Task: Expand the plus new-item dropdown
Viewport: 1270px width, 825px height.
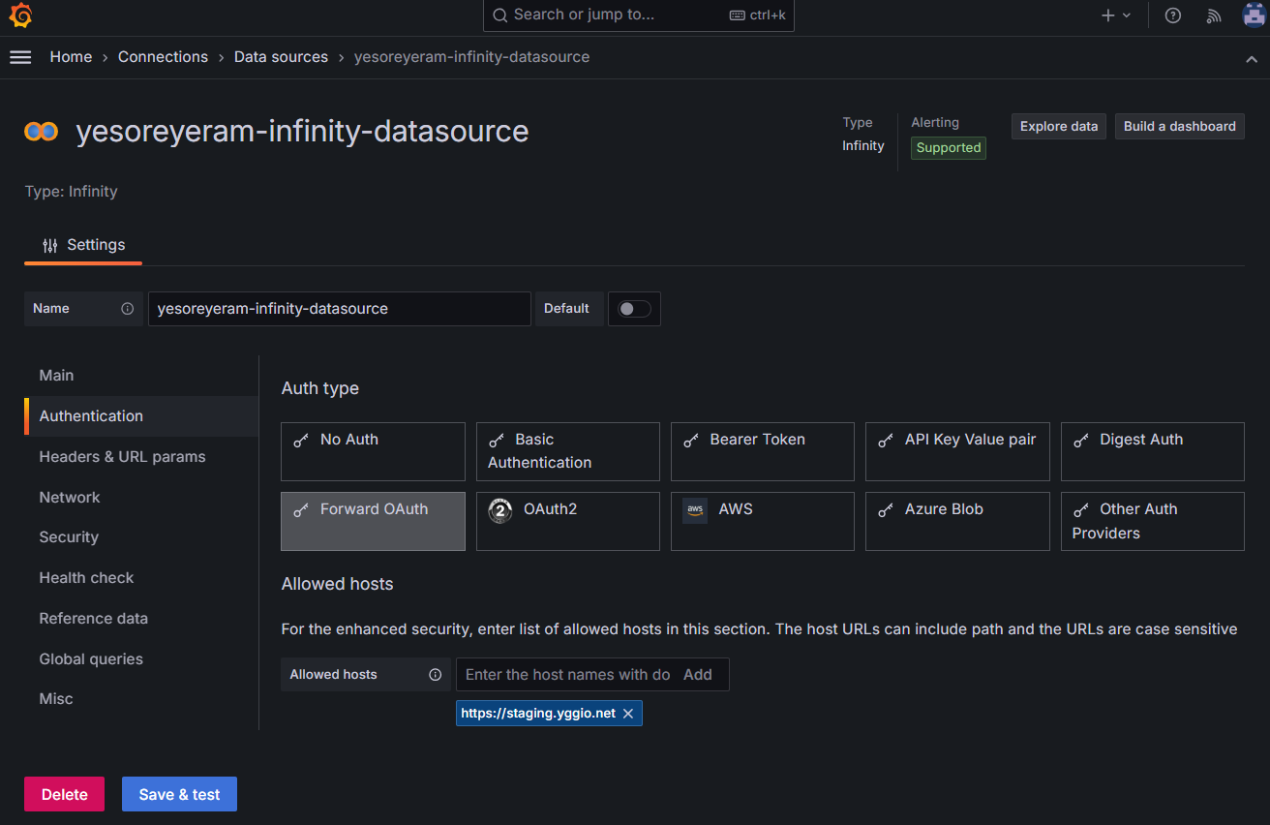Action: [x=1115, y=15]
